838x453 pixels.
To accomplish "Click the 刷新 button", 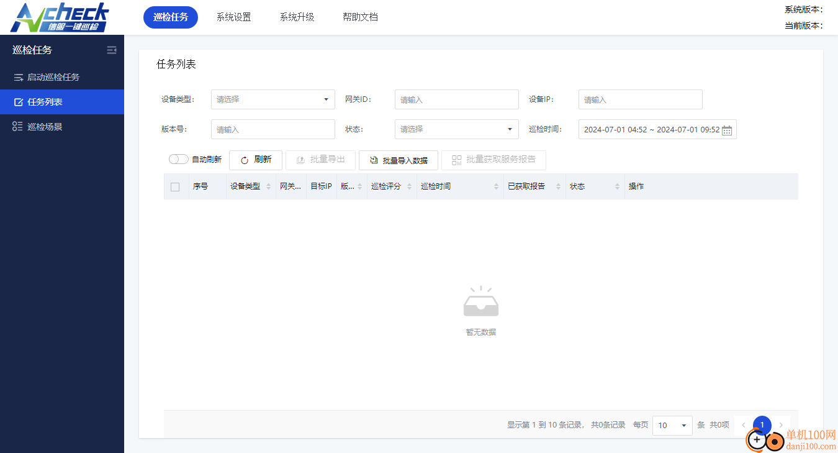I will coord(256,160).
